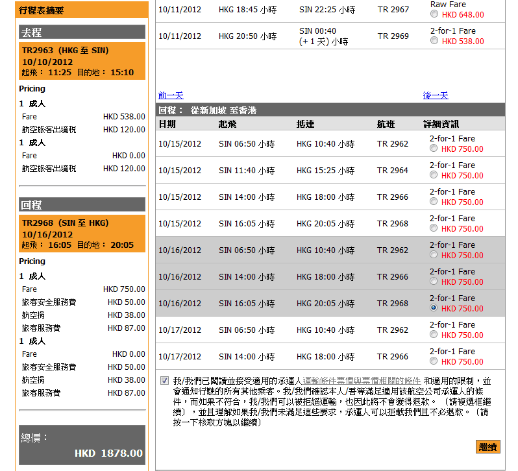The height and width of the screenshot is (471, 518).
Task: Open the 前一天 previous day link
Action: pos(171,95)
